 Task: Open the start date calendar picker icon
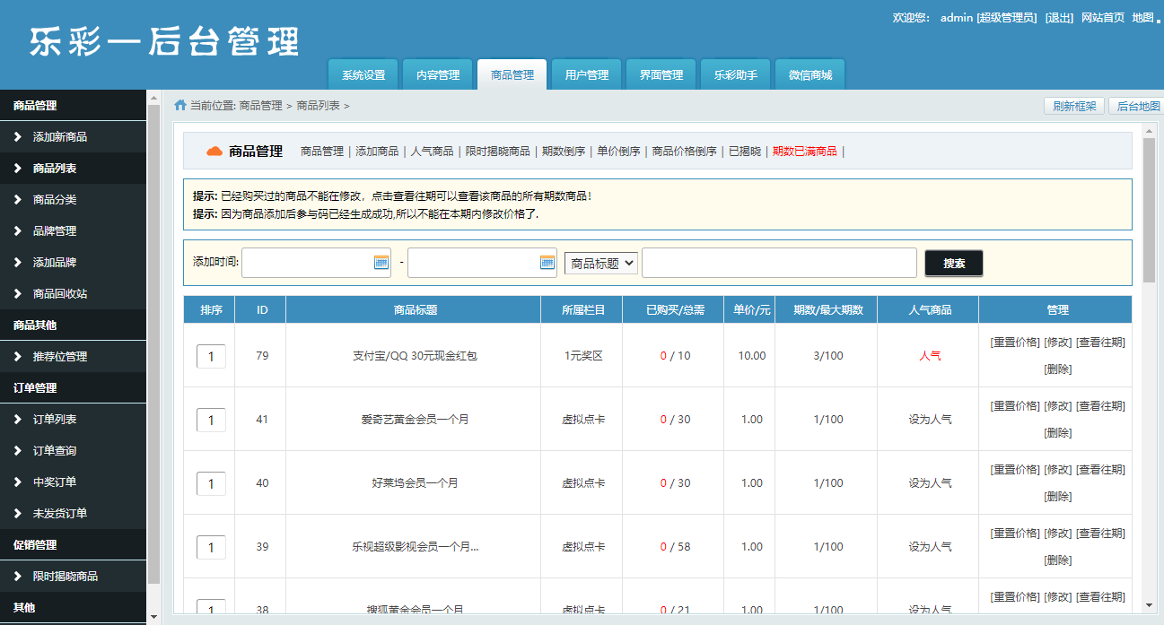pos(381,263)
